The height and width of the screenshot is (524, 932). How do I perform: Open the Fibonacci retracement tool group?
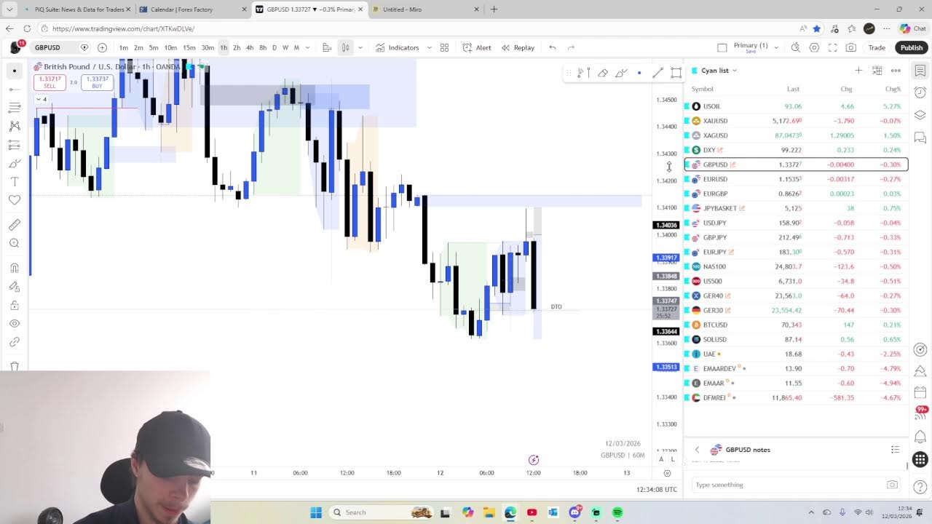coord(14,108)
